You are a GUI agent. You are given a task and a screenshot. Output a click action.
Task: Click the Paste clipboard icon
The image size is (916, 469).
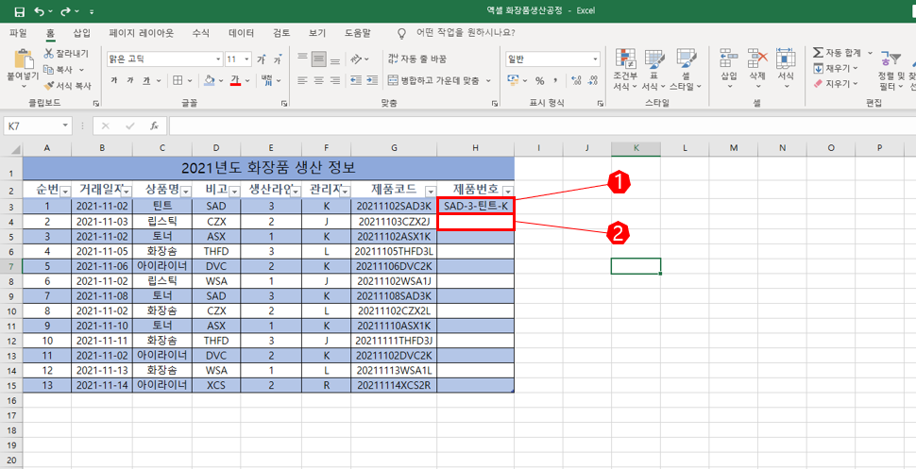pos(23,59)
